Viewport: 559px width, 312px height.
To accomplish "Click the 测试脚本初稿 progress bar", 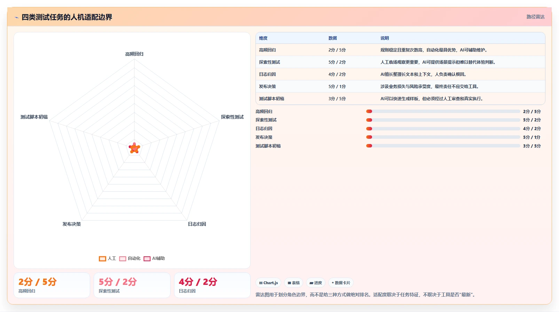I will pos(443,146).
